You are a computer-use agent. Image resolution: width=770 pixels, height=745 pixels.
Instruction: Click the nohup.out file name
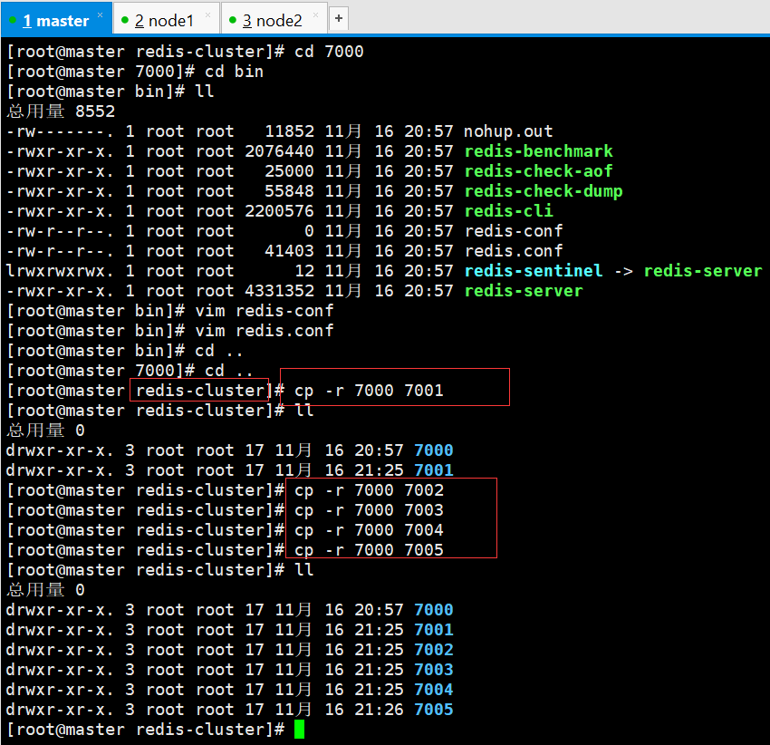pyautogui.click(x=508, y=131)
